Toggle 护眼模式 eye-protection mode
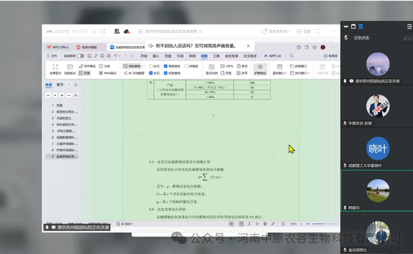The width and height of the screenshot is (413, 254). pyautogui.click(x=260, y=69)
